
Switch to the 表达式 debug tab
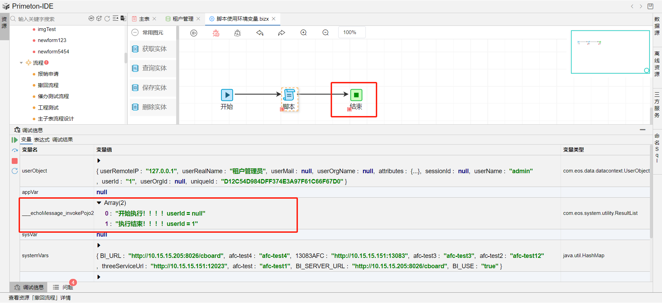pyautogui.click(x=42, y=140)
